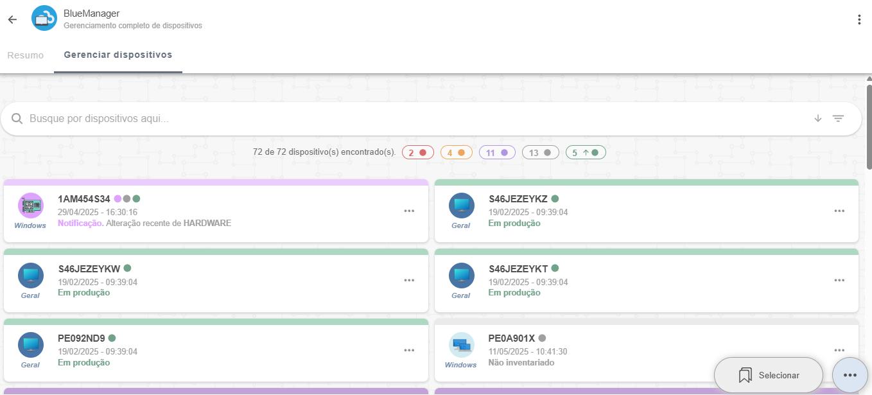Open the filter list icon in search bar

[838, 118]
